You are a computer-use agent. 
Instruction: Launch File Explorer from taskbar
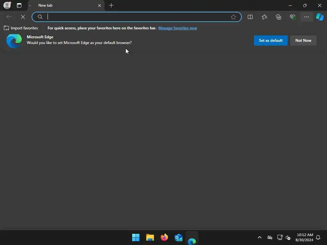pos(150,237)
